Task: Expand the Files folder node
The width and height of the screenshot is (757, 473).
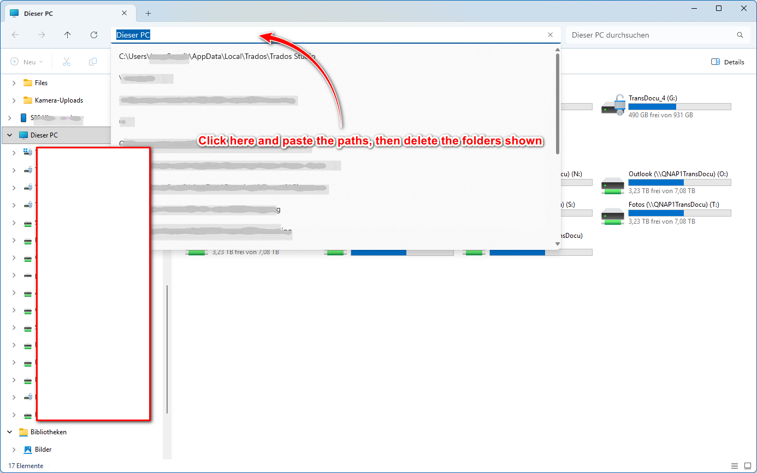Action: pos(14,83)
